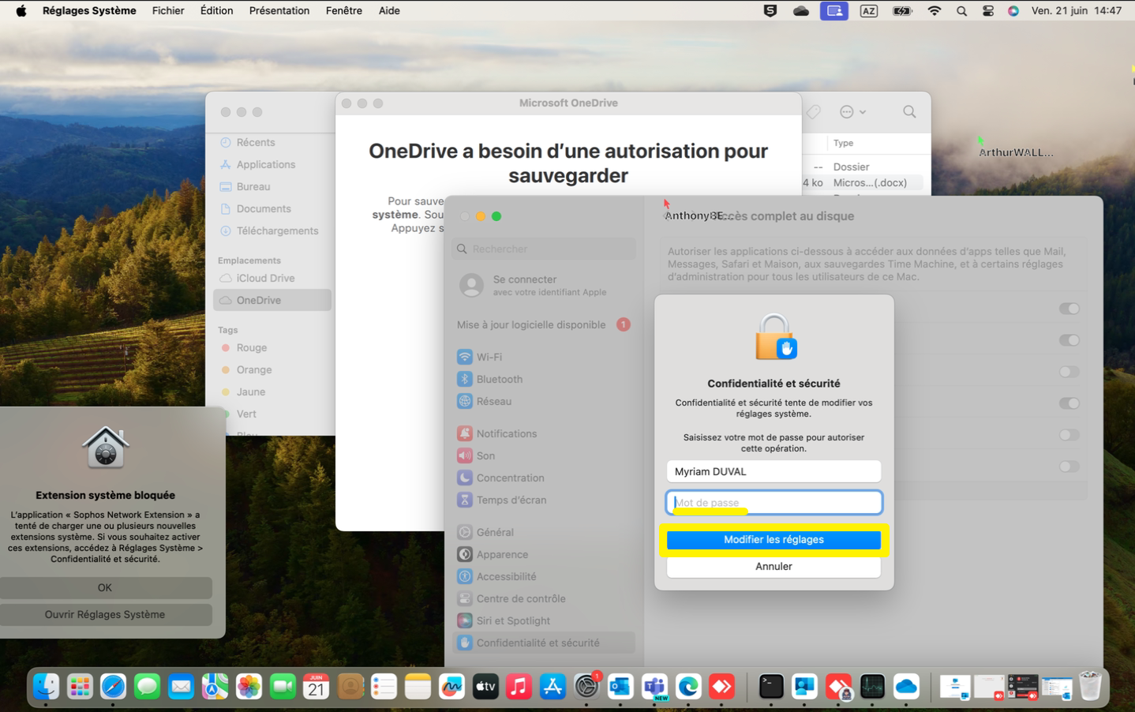Click OK in the Sophos extension alert
Screen dimensions: 1135x712
[105, 588]
